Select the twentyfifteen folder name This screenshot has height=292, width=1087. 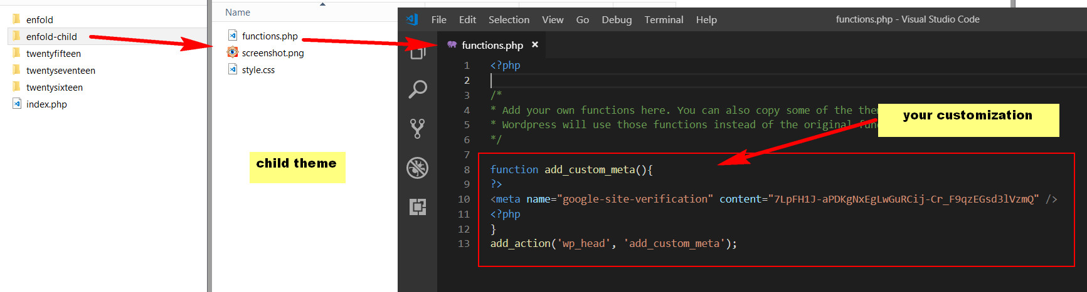[53, 53]
